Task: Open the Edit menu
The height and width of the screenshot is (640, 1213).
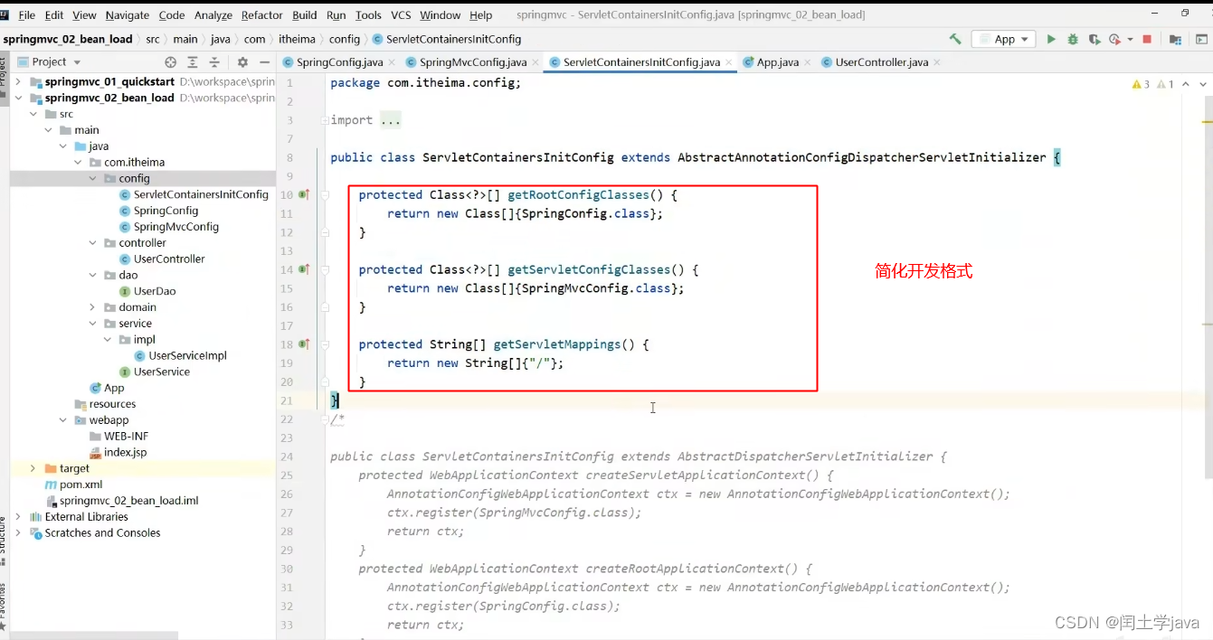Action: (54, 15)
